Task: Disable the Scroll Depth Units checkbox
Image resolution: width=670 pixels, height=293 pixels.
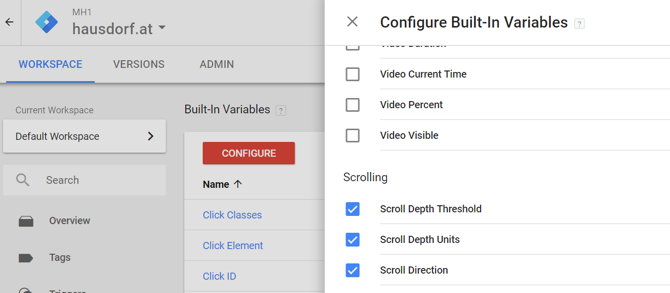Action: pyautogui.click(x=353, y=240)
